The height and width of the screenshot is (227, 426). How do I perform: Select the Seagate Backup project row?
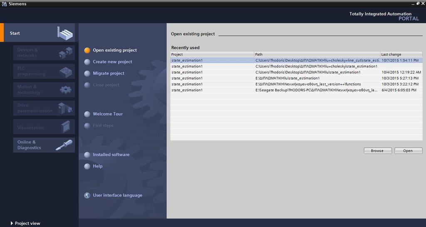(x=296, y=90)
